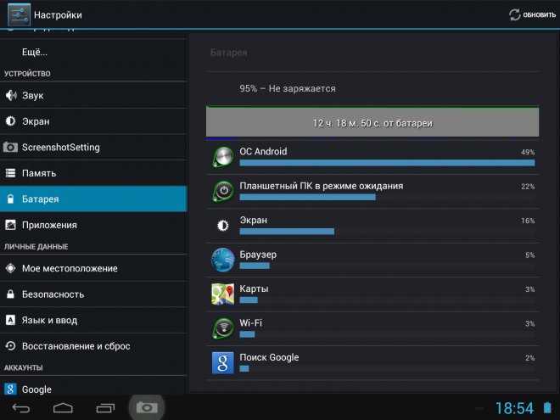
Task: Open Браузер battery usage details
Action: [372, 260]
